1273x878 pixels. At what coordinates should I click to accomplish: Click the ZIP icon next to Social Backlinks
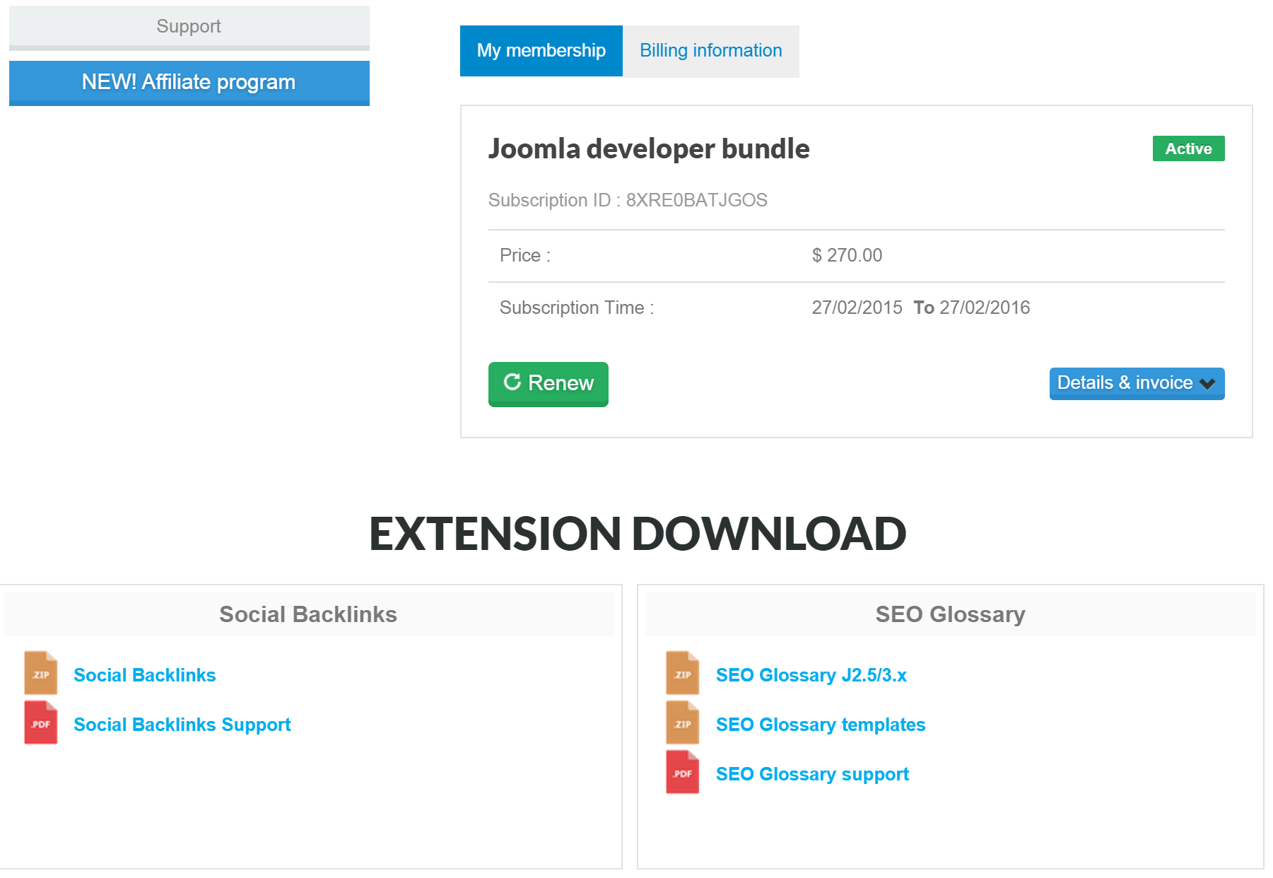click(41, 674)
